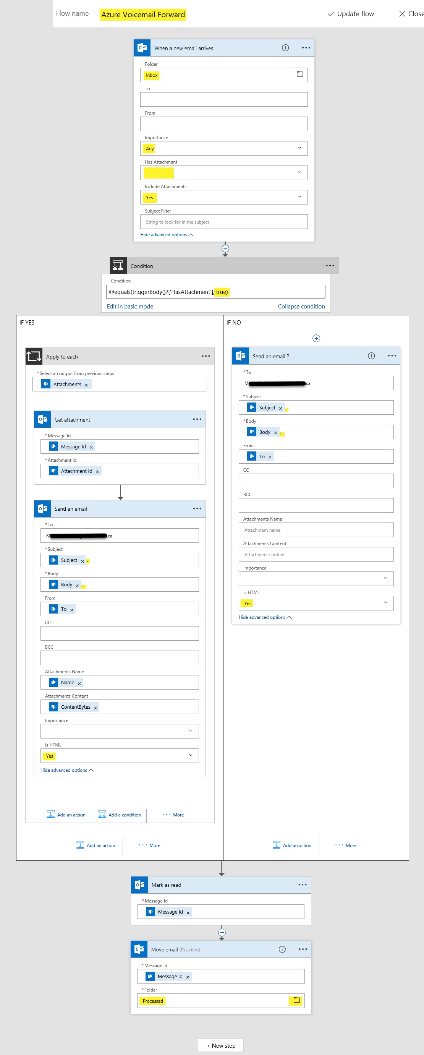Click plus icon in IF NO branch
Viewport: 424px width, 1055px height.
tap(316, 338)
